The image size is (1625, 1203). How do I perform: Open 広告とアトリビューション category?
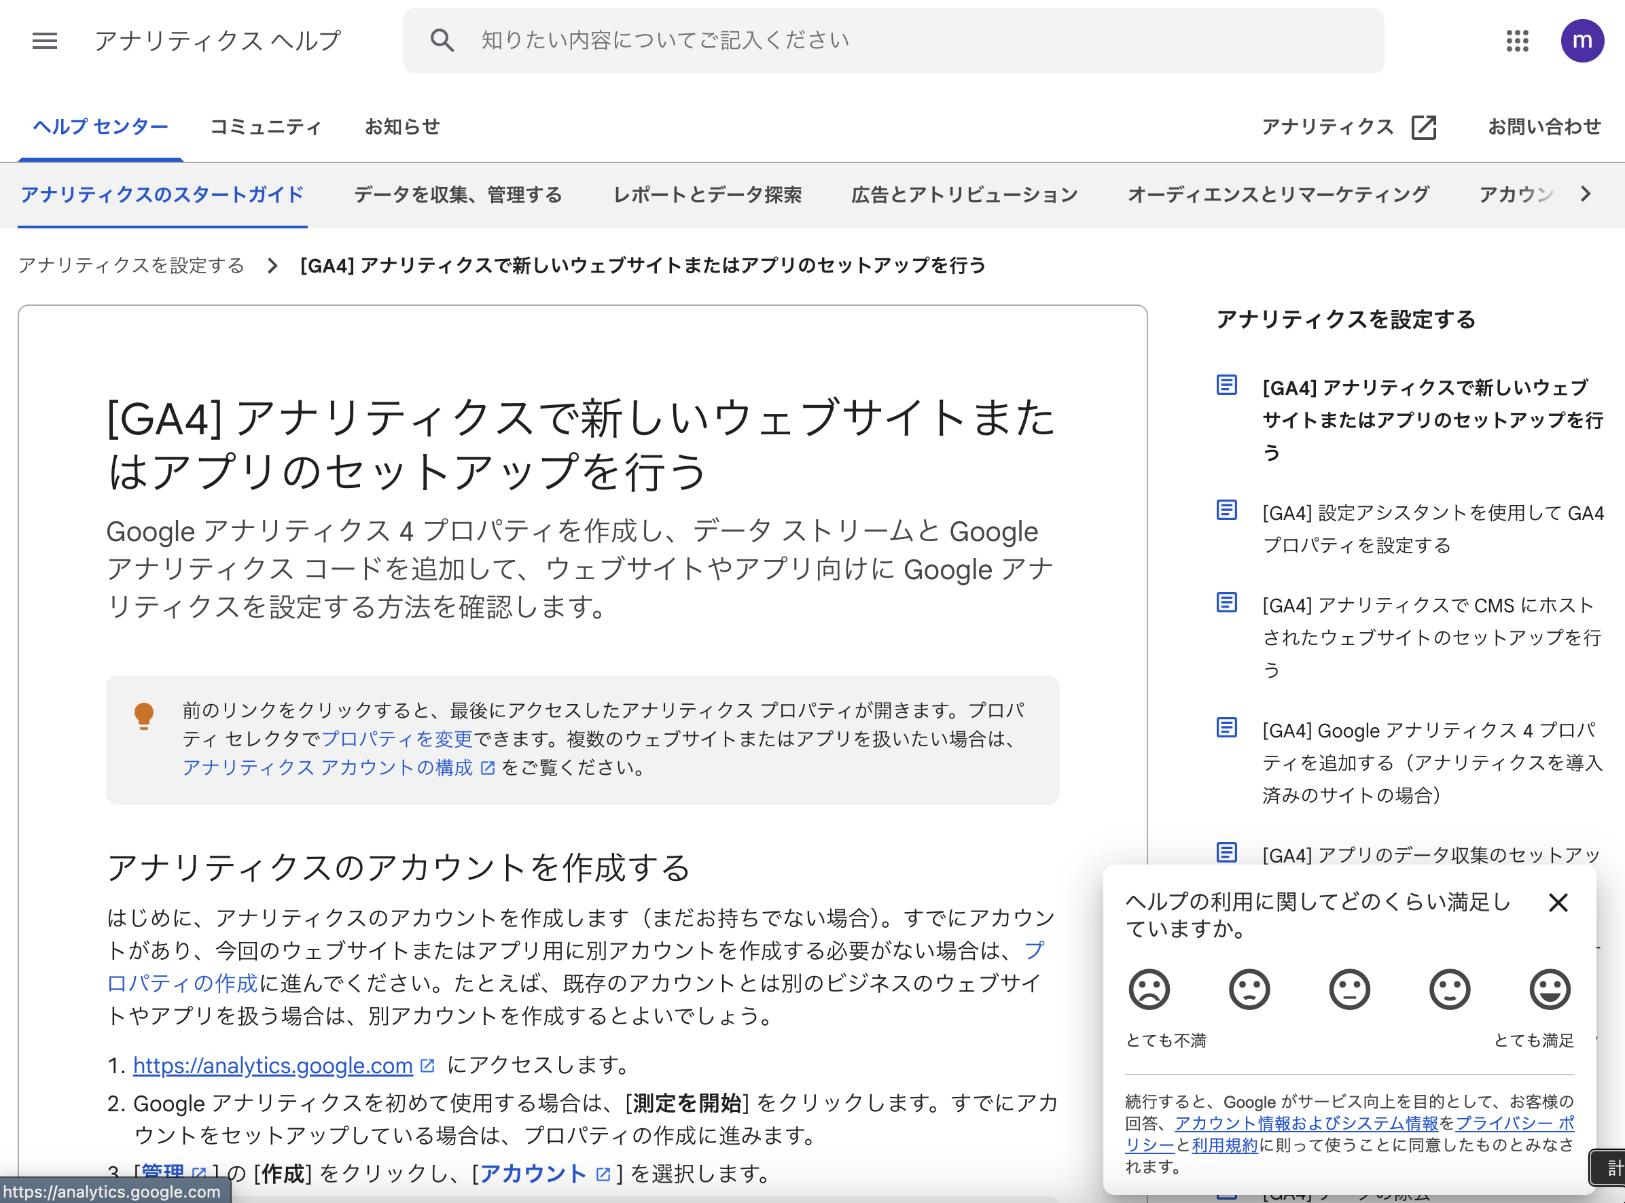[964, 194]
